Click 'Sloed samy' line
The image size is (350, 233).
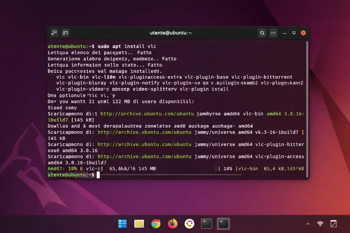pos(62,108)
